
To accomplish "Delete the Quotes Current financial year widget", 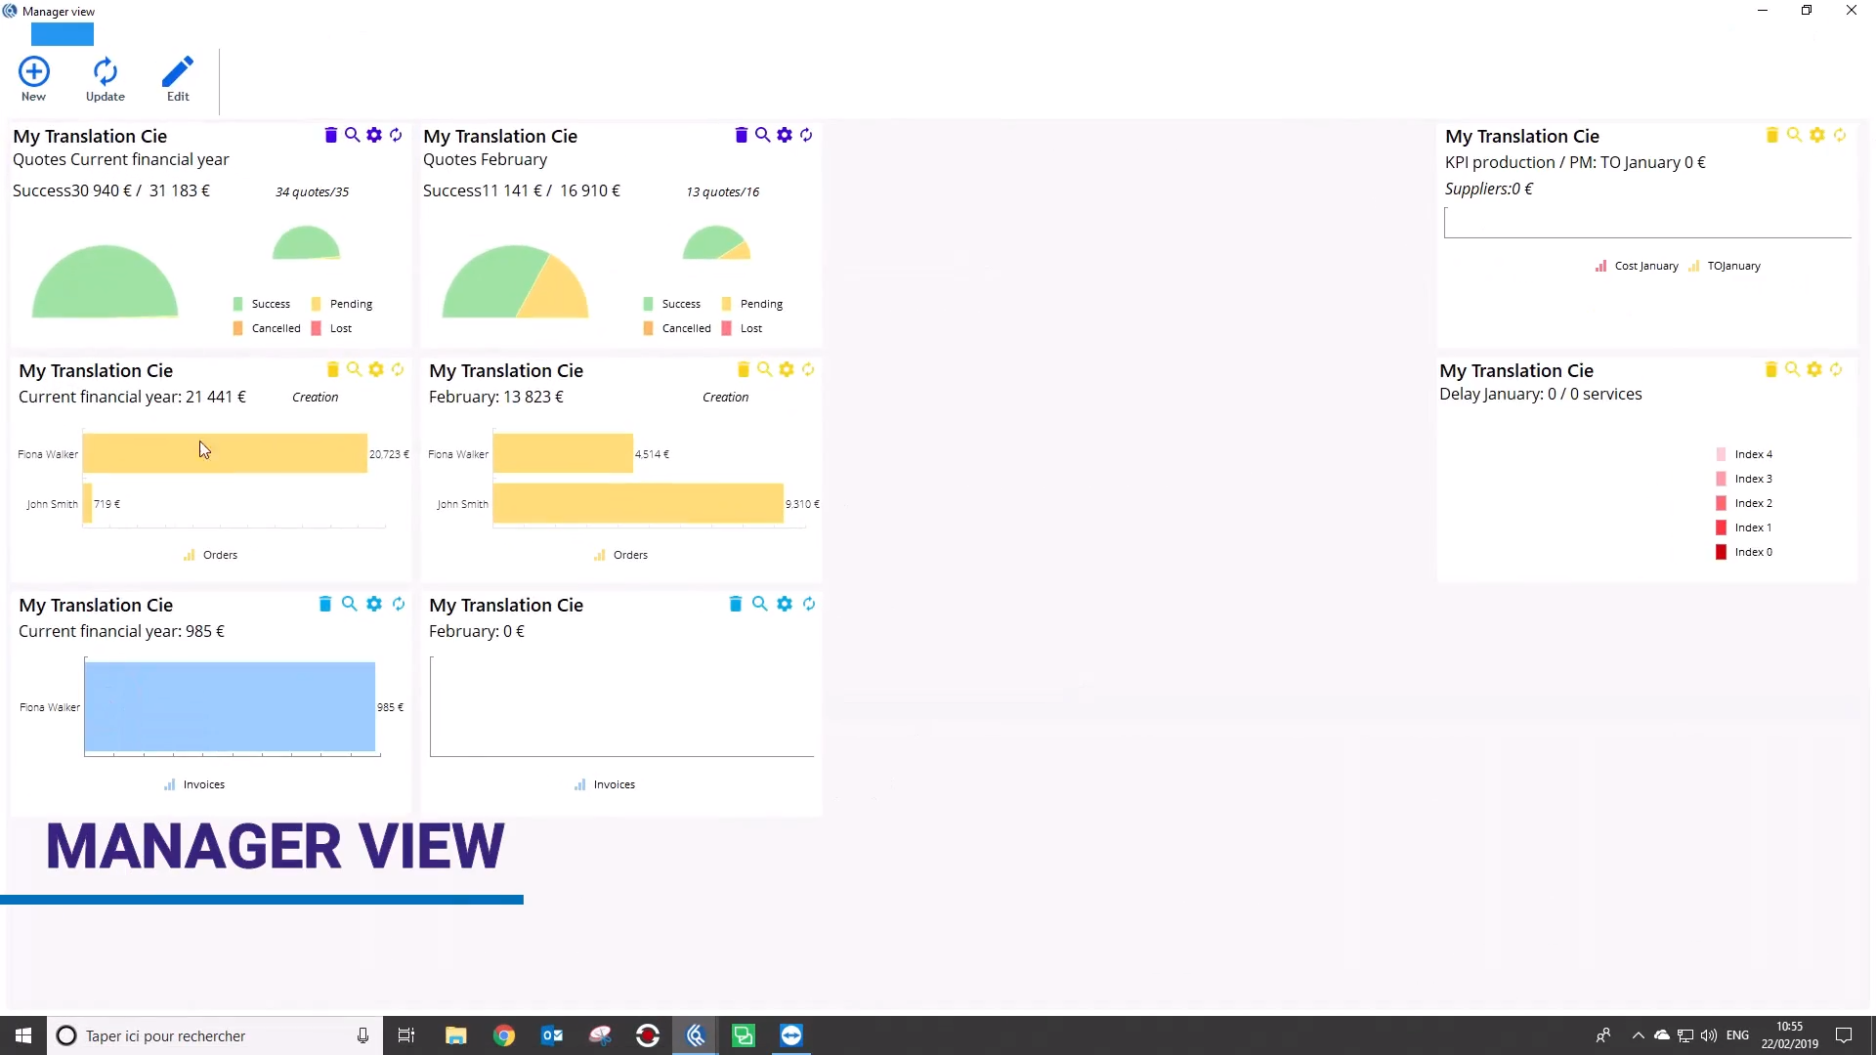I will pos(330,135).
